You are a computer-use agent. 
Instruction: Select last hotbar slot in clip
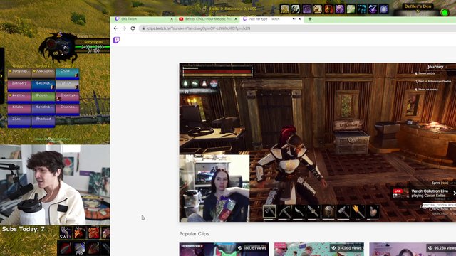click(373, 211)
